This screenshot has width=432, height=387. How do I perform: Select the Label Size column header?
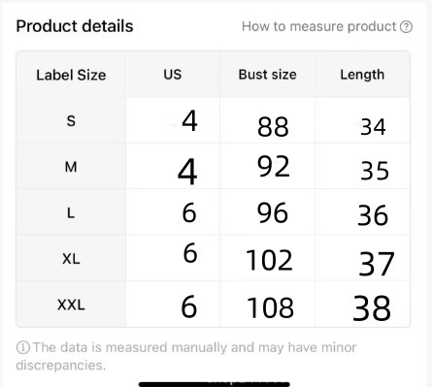click(71, 75)
